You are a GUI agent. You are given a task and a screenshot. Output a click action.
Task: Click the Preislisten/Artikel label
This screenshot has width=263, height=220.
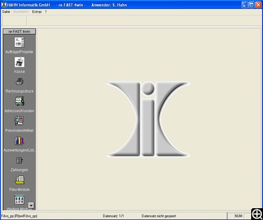(x=20, y=130)
